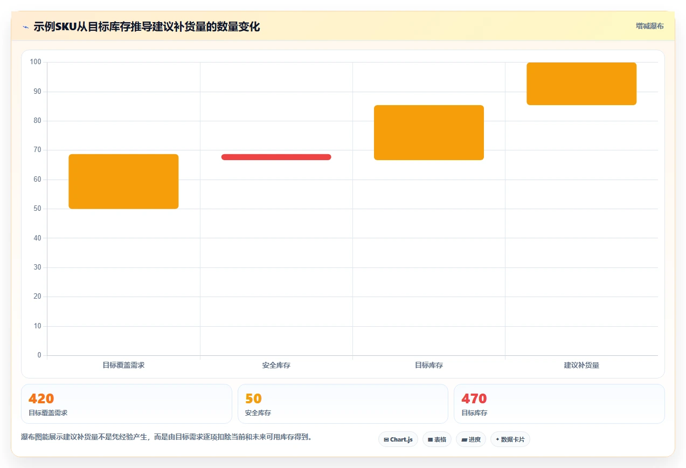Open the 50 安全库存 card
Viewport: 686px width, 468px height.
tap(343, 404)
